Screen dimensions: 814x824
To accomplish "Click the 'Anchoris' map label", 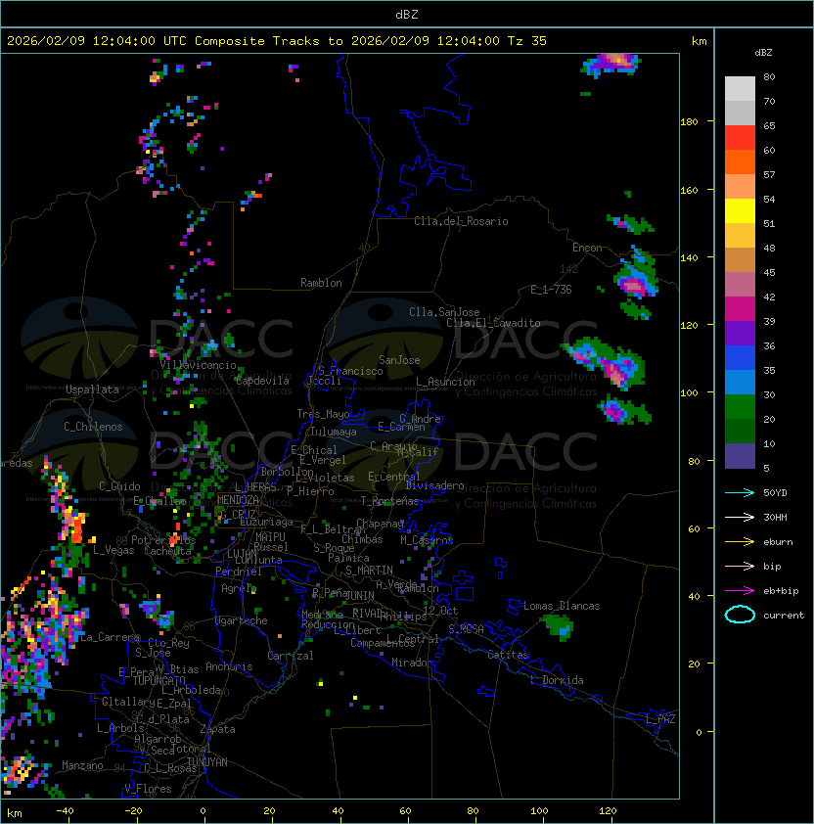I will (229, 666).
